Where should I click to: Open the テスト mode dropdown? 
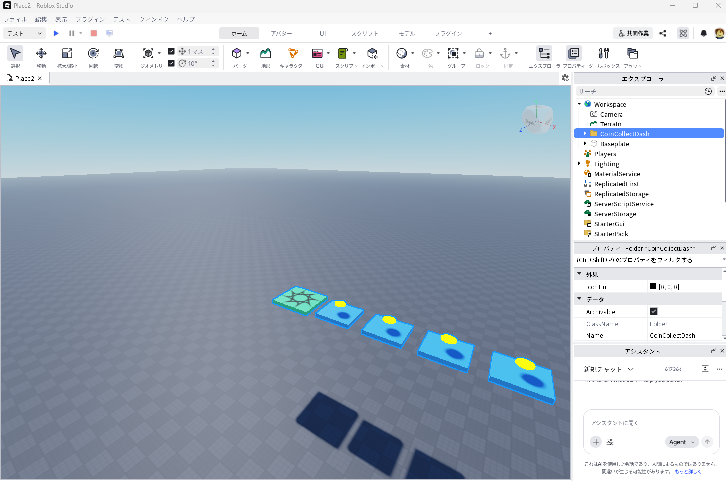click(x=24, y=33)
